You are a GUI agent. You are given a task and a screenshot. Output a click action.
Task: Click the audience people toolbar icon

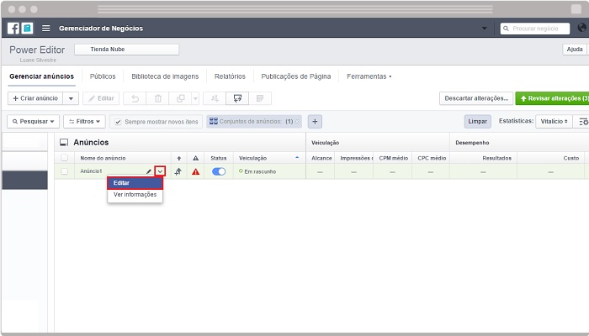pos(215,98)
